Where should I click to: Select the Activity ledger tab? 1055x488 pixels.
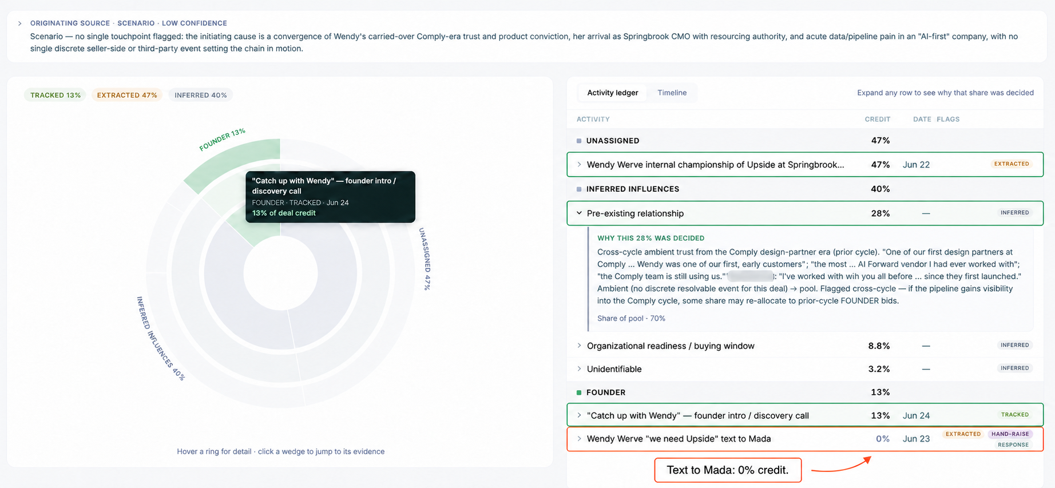pos(612,93)
